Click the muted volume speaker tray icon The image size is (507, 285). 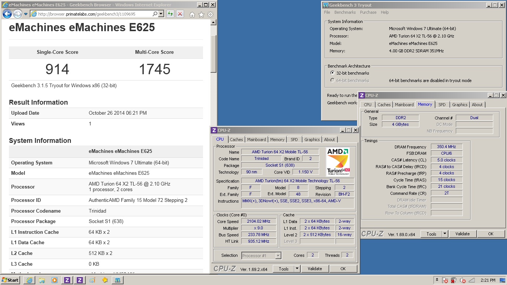click(462, 281)
